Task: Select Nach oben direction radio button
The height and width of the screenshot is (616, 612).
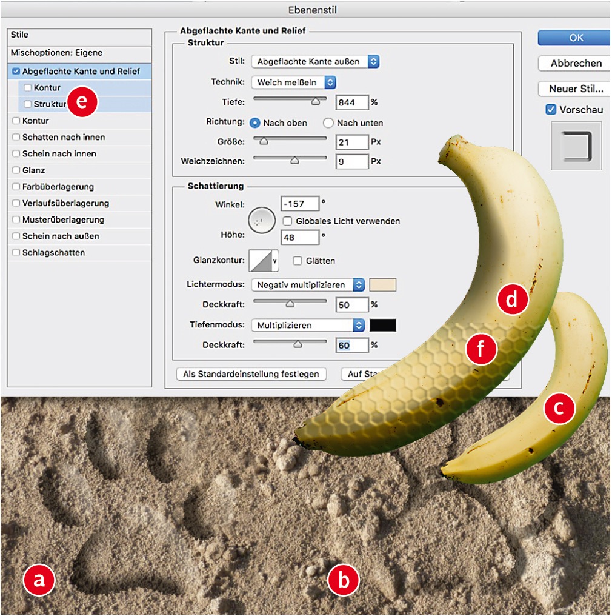Action: point(254,123)
